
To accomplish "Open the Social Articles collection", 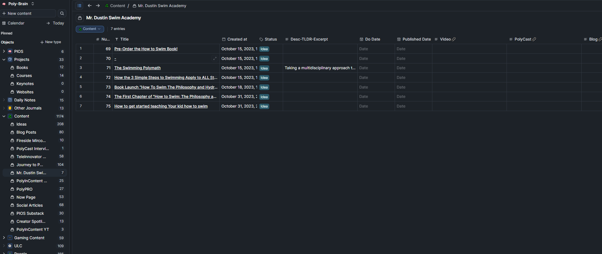I will [29, 205].
